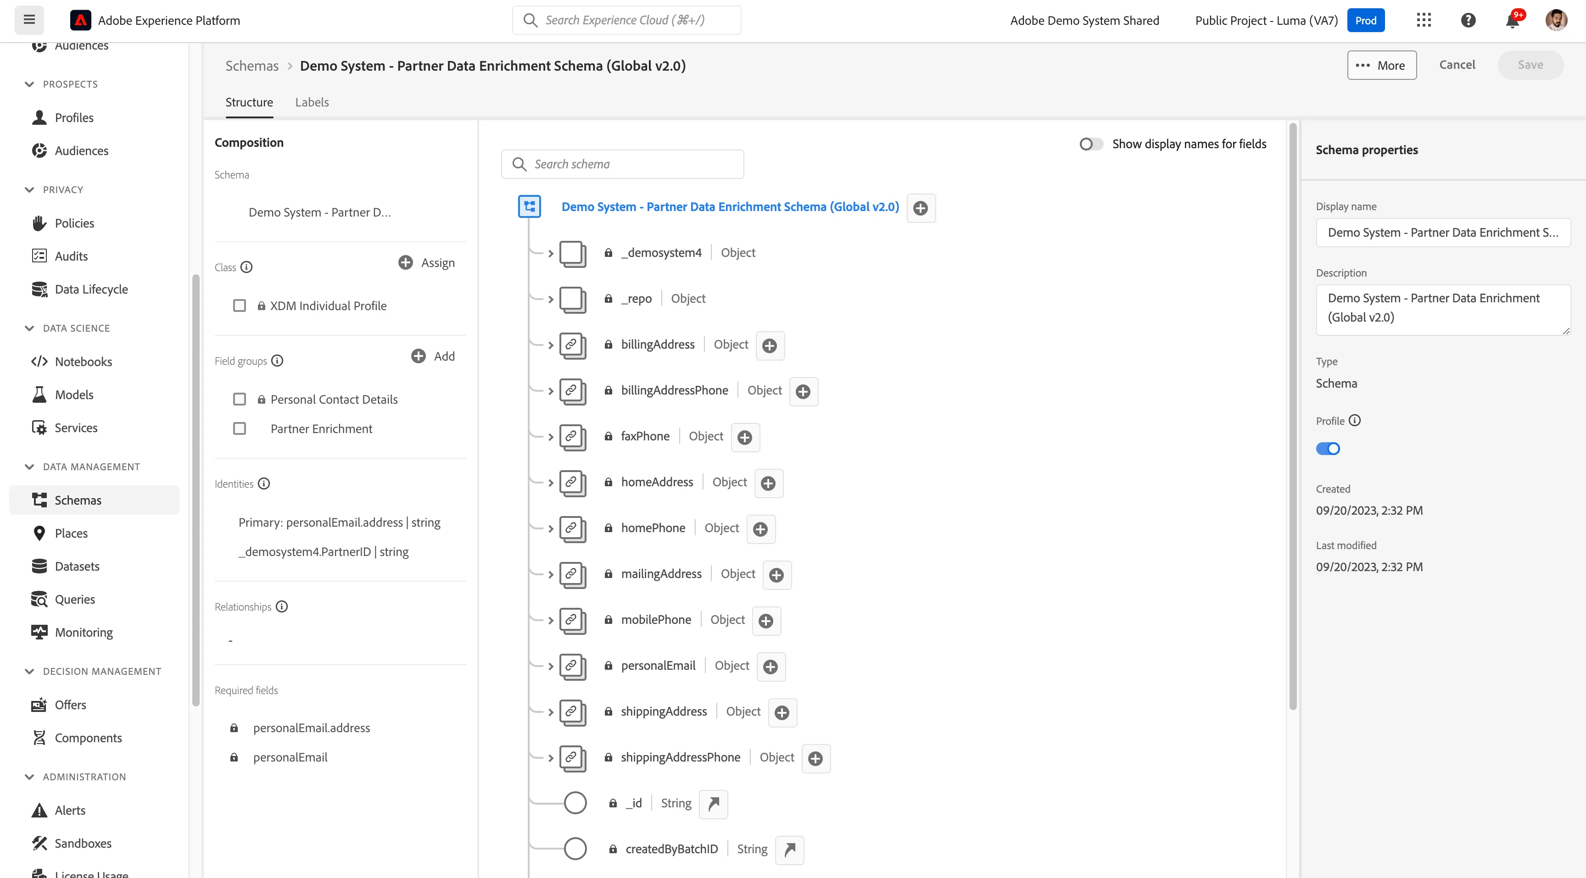Add a field under faxPhone

[x=745, y=437]
